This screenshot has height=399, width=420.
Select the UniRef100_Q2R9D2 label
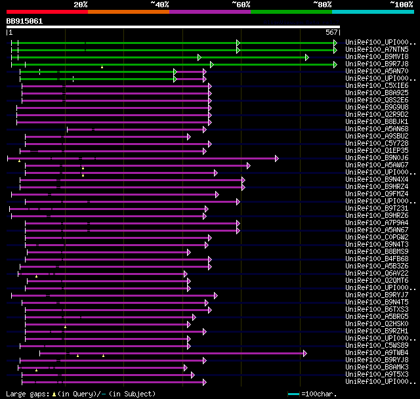tap(377, 115)
